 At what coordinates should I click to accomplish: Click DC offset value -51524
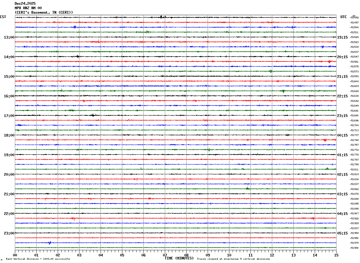coord(354,37)
